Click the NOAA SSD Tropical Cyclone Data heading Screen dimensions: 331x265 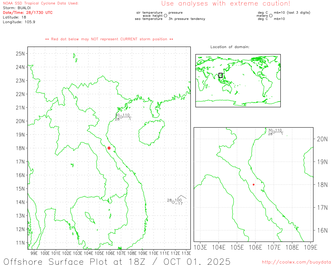pos(41,3)
